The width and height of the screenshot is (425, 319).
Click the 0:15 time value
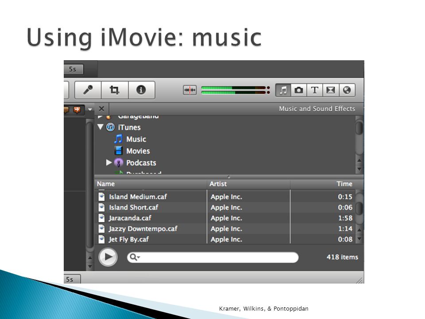345,197
